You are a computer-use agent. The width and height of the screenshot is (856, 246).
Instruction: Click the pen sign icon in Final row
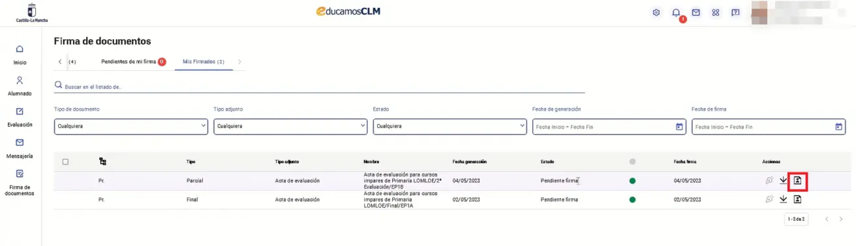coord(769,199)
